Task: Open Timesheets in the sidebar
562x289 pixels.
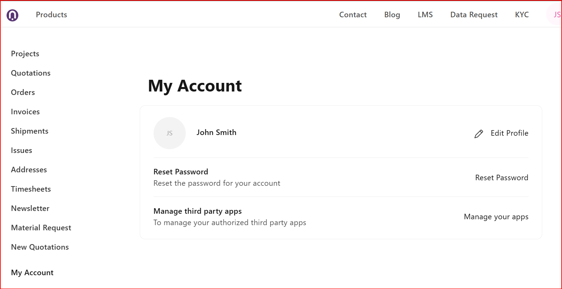Action: pos(31,189)
